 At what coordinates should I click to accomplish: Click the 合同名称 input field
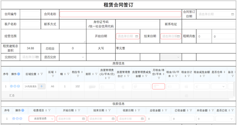coord(120,14)
